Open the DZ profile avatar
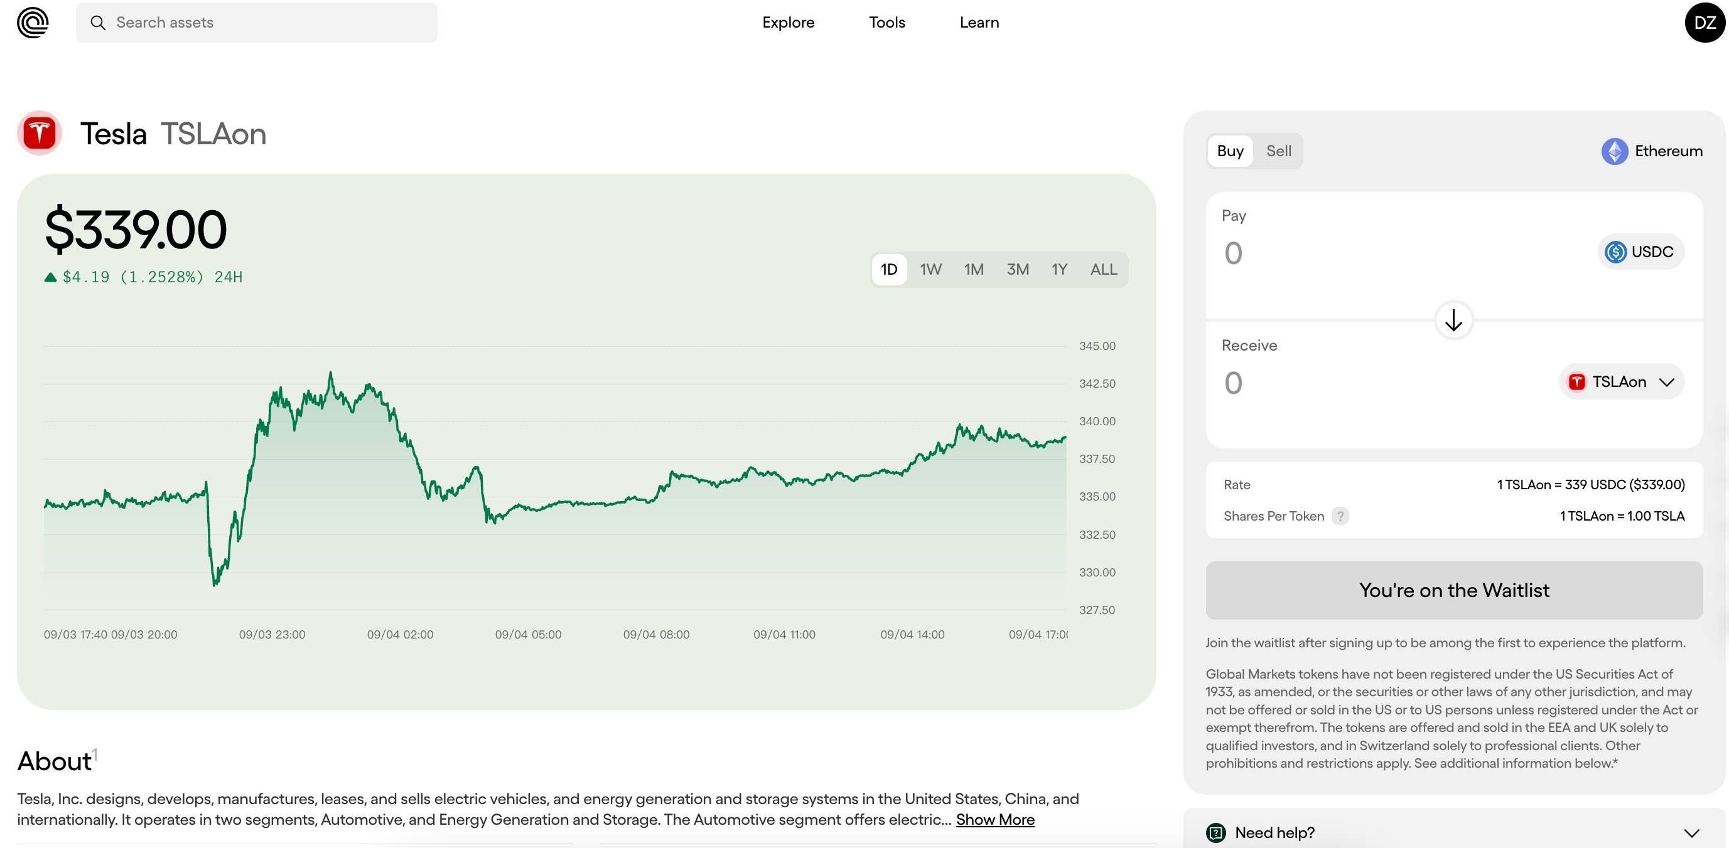Screen dimensions: 1729x848 (x=1704, y=23)
